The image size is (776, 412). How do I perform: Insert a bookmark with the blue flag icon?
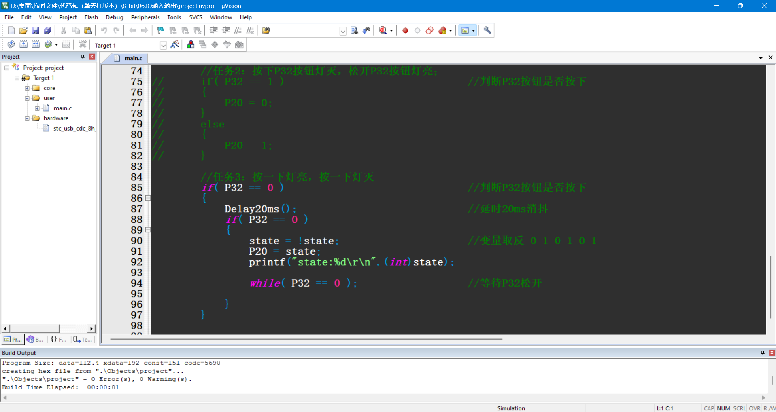point(161,30)
